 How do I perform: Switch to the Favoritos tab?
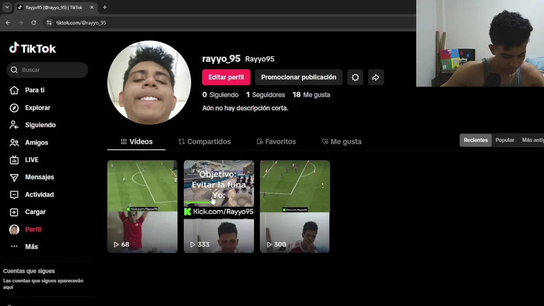coord(276,142)
